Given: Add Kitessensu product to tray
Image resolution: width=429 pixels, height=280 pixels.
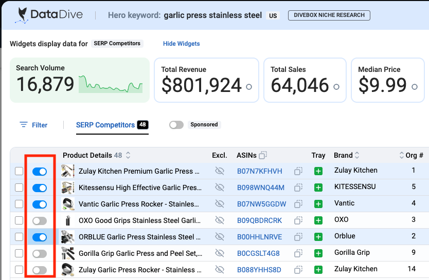Looking at the screenshot, I should (x=318, y=188).
